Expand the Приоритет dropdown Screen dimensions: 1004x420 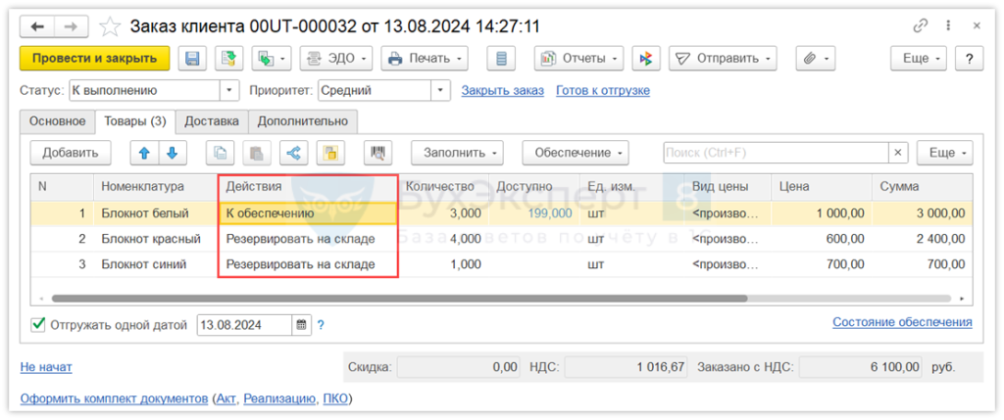click(x=438, y=91)
